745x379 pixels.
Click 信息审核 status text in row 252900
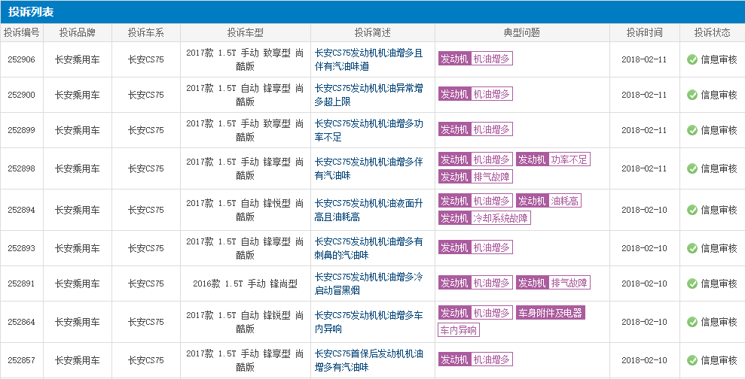pyautogui.click(x=719, y=95)
